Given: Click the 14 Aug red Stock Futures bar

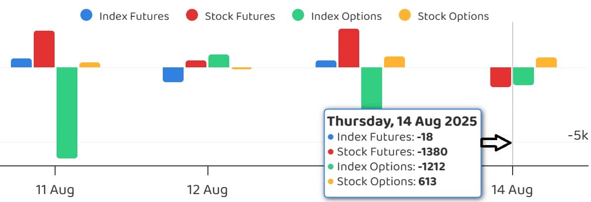Looking at the screenshot, I should (501, 77).
